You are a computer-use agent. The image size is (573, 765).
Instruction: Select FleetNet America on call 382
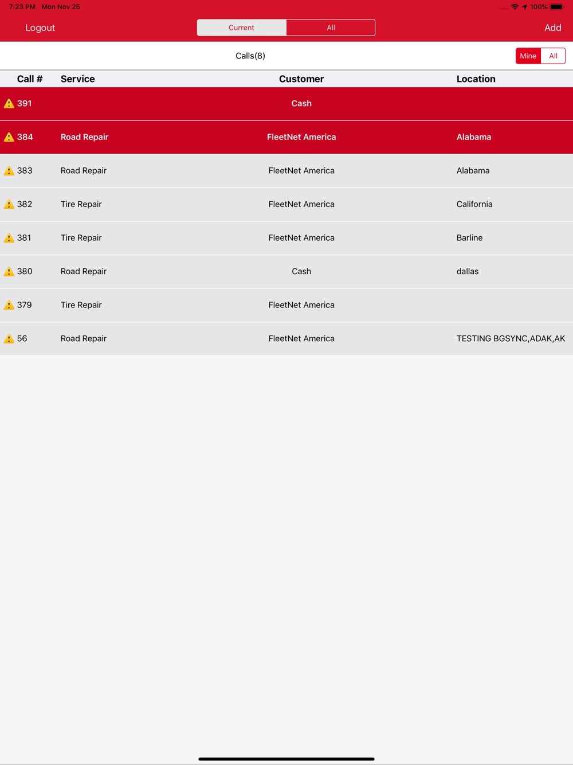click(x=301, y=204)
